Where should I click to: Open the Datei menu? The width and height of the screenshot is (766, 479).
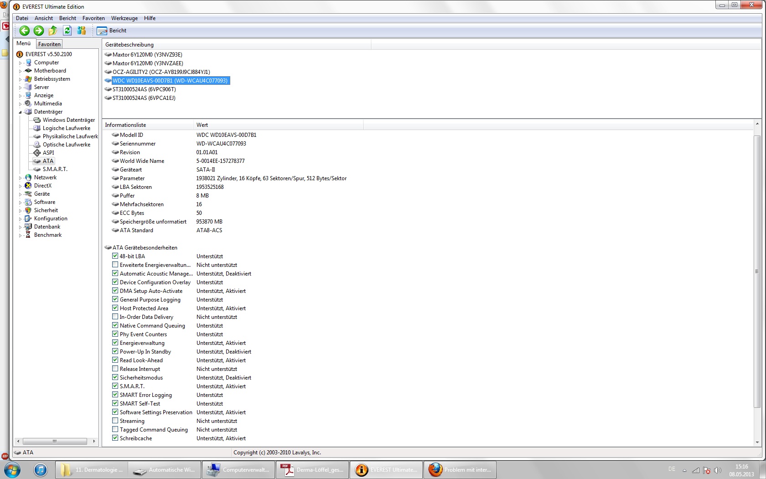click(22, 18)
